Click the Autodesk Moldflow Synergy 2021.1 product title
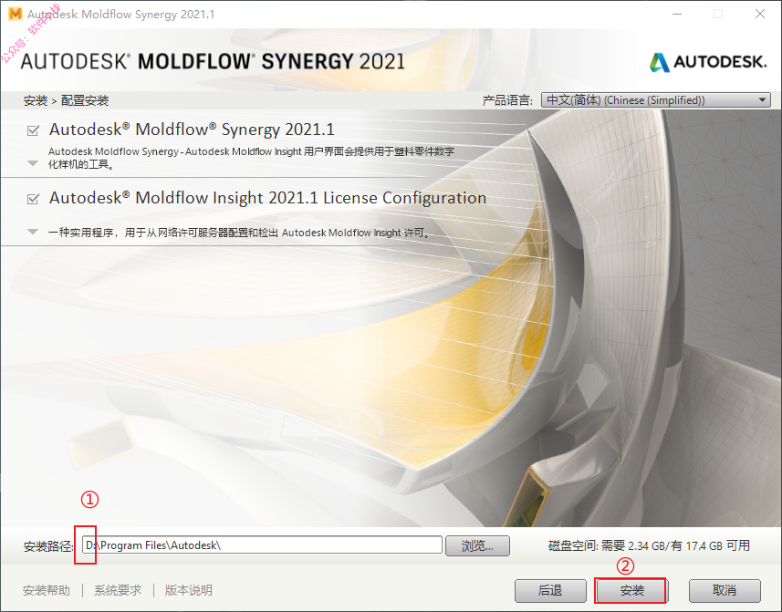 tap(192, 130)
